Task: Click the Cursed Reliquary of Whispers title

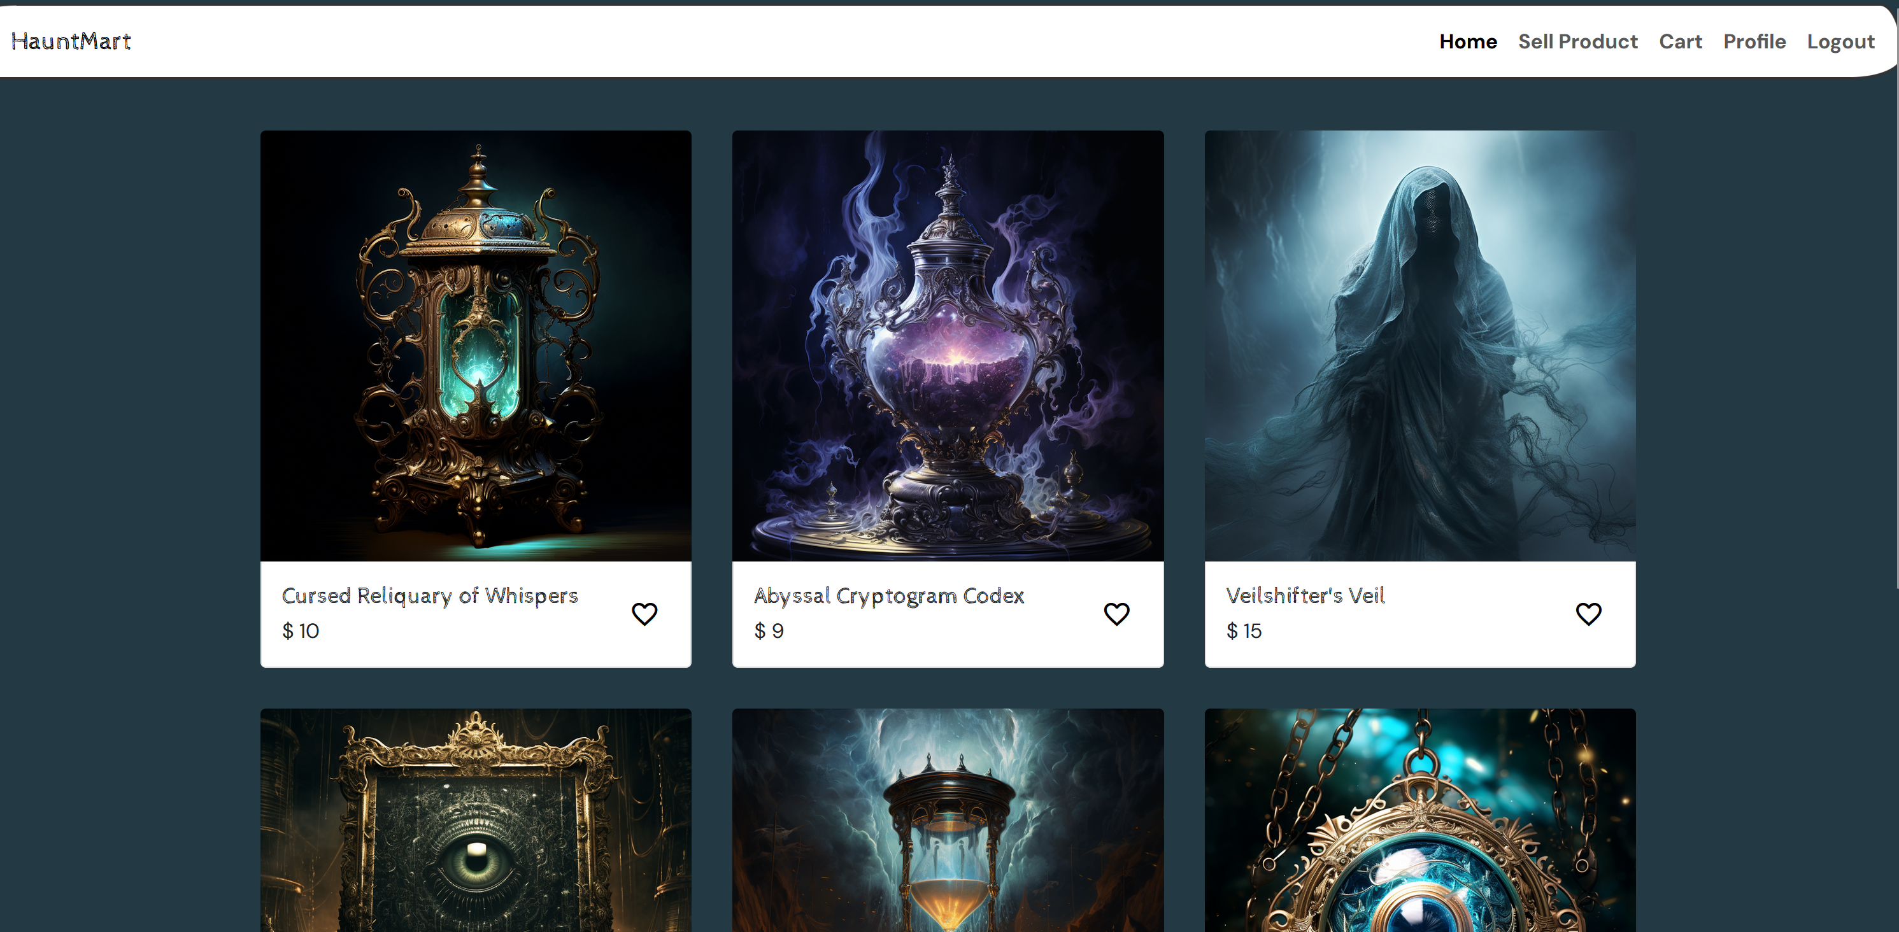Action: pyautogui.click(x=430, y=595)
